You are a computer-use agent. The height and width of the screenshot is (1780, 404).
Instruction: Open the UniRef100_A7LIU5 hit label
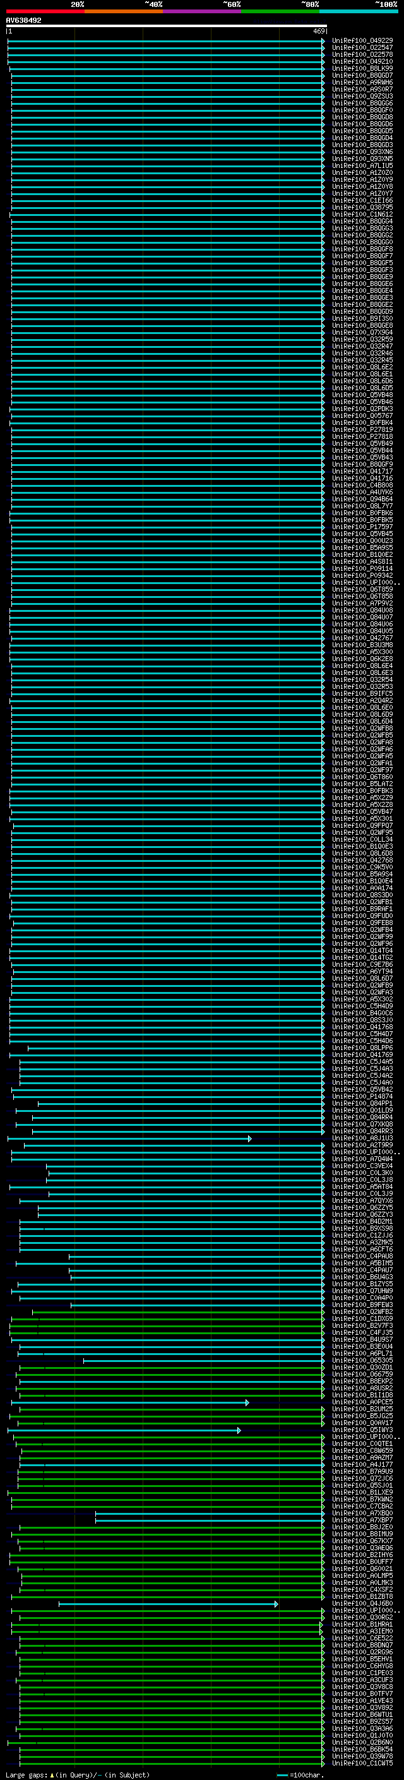click(x=362, y=166)
